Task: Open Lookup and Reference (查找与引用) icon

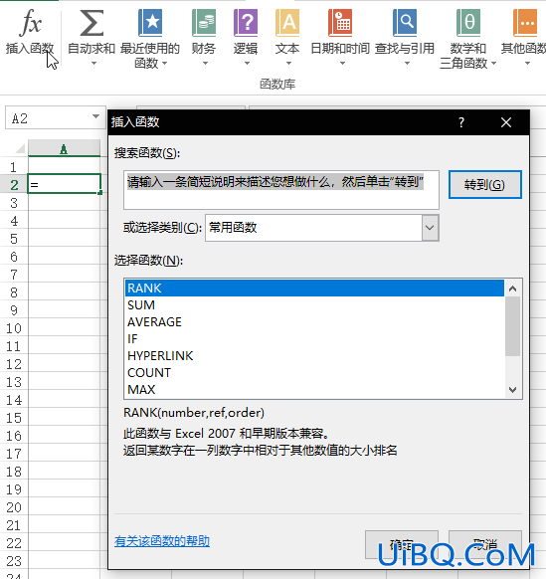Action: pyautogui.click(x=405, y=23)
